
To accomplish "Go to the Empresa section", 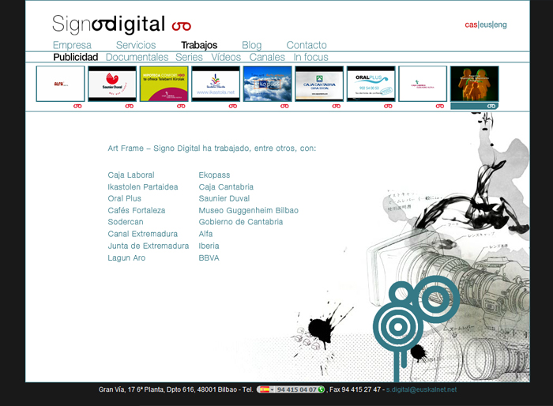I will 72,45.
